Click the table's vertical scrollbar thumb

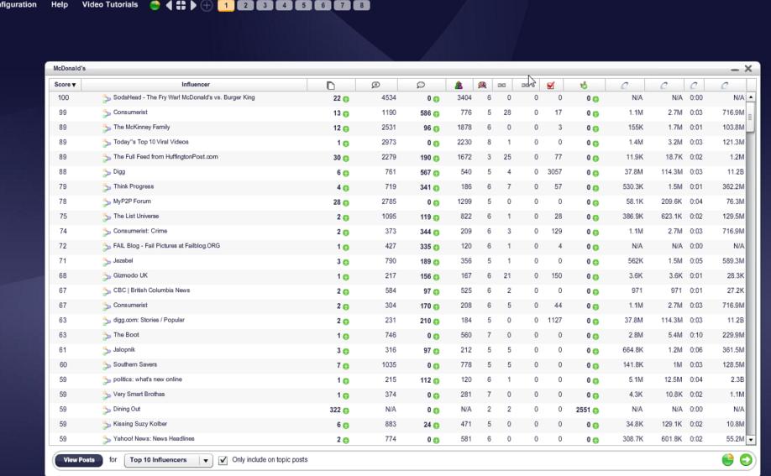pyautogui.click(x=751, y=117)
